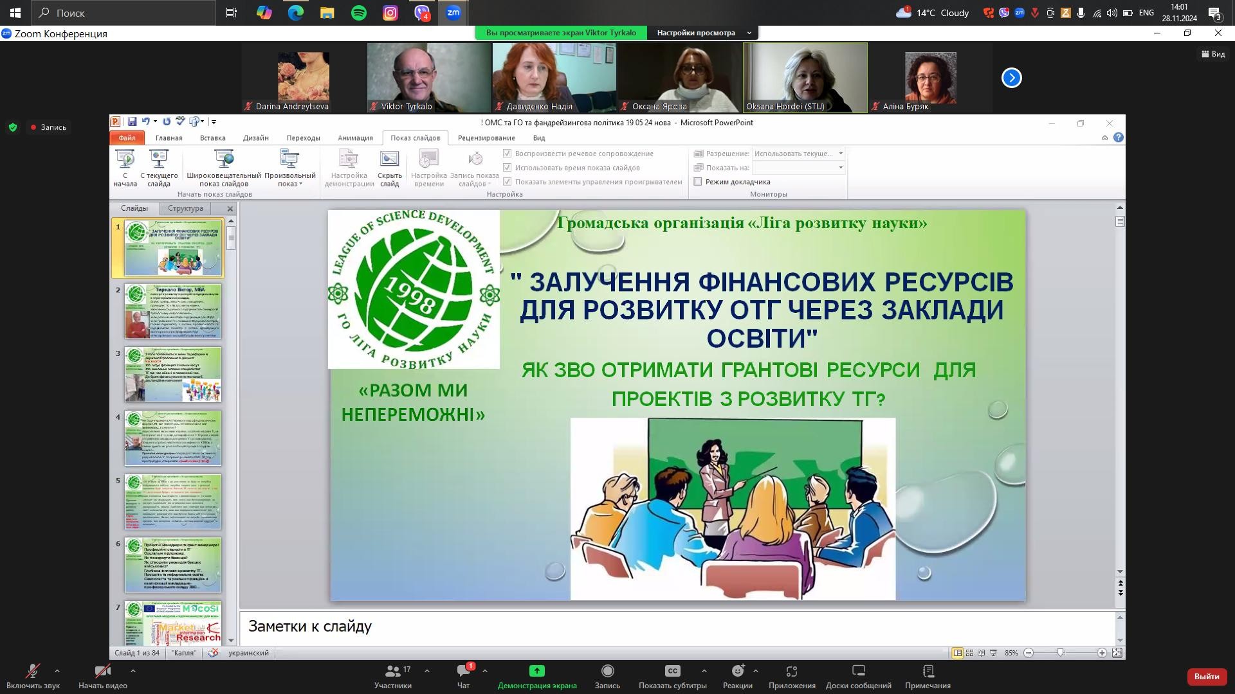The height and width of the screenshot is (694, 1235).
Task: Click the PowerPoint zoom slider handle
Action: pos(1061,653)
